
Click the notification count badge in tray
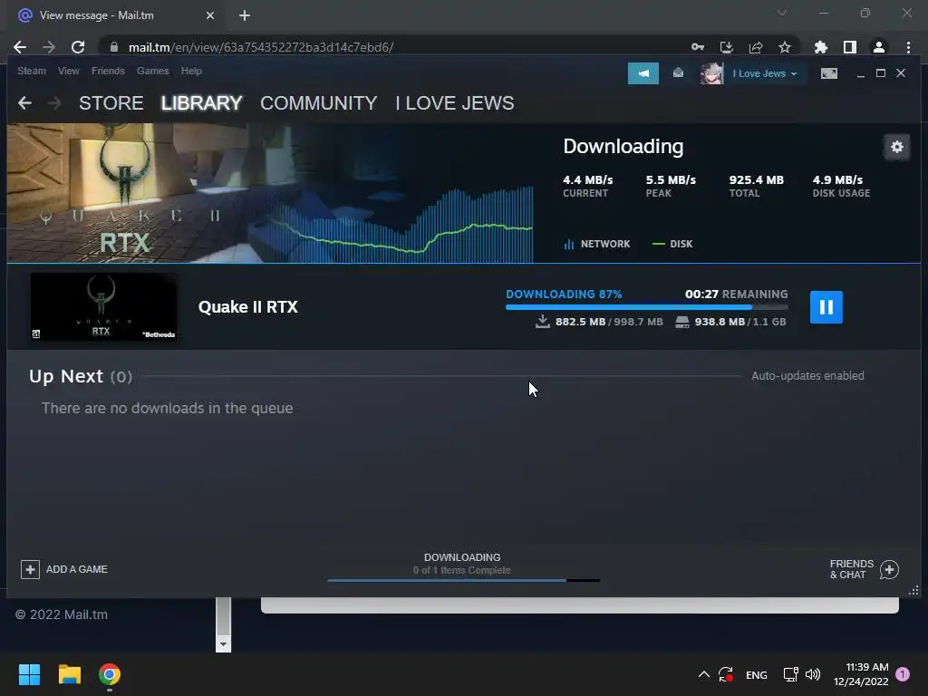pyautogui.click(x=903, y=674)
